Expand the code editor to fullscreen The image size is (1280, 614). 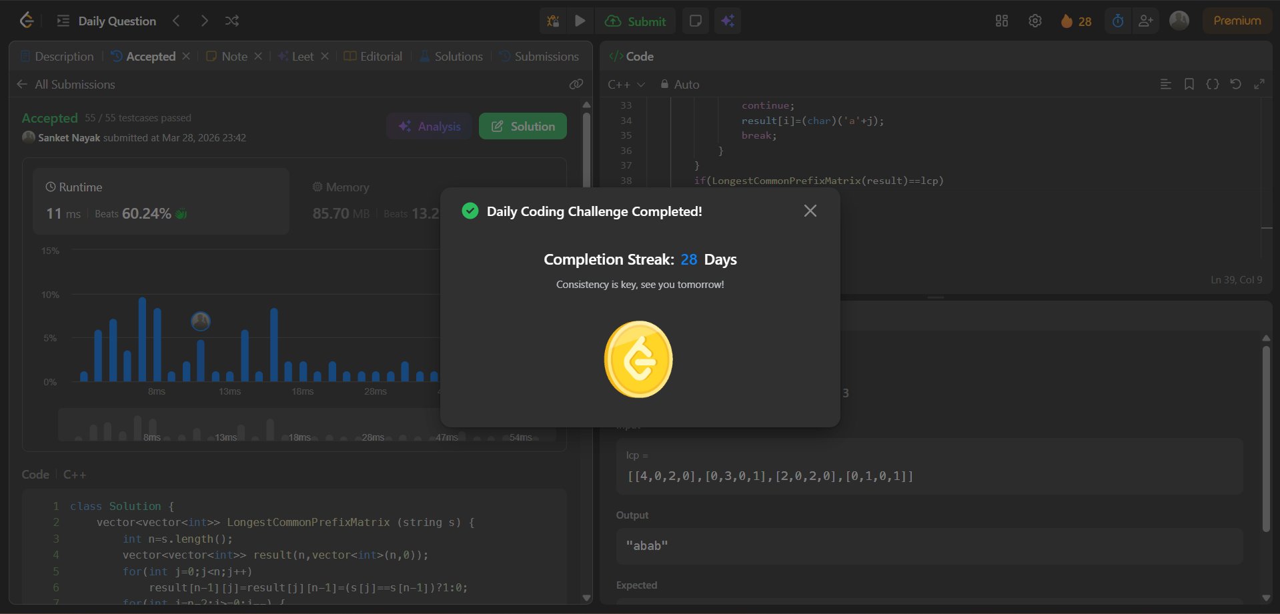1259,84
